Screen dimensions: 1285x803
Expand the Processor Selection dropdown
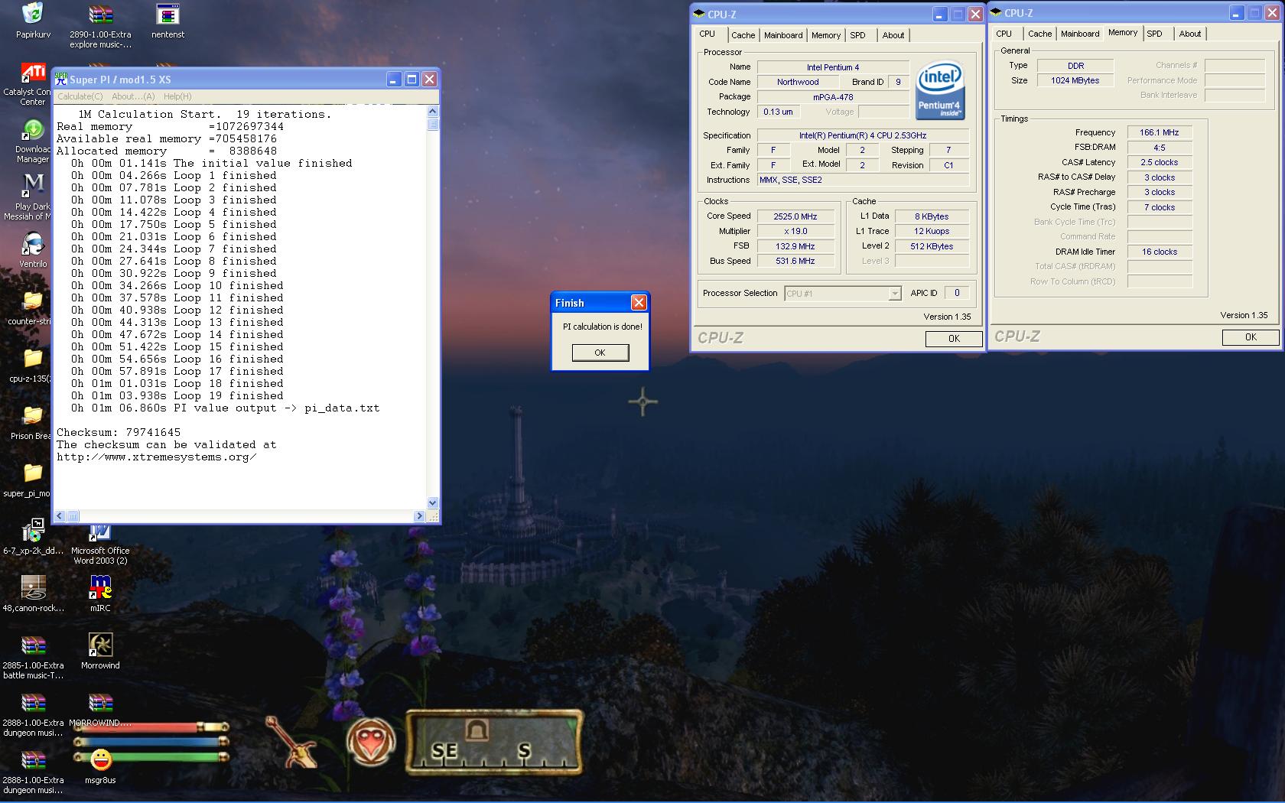pyautogui.click(x=895, y=294)
